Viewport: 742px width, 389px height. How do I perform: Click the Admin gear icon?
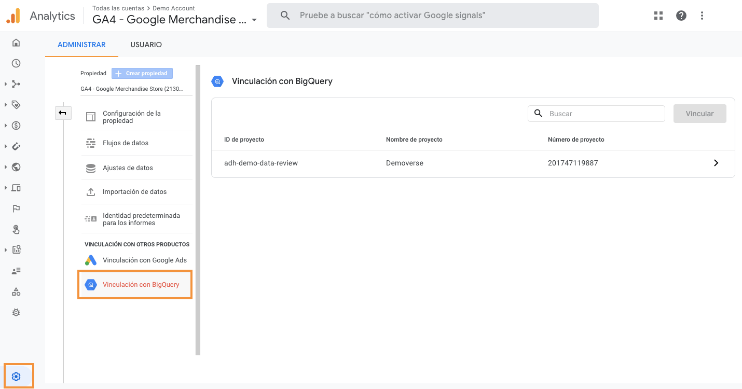click(x=16, y=377)
